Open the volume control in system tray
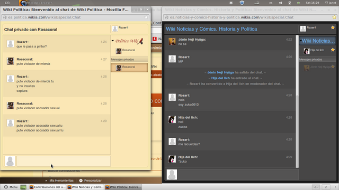The height and width of the screenshot is (190, 339). coord(280,3)
